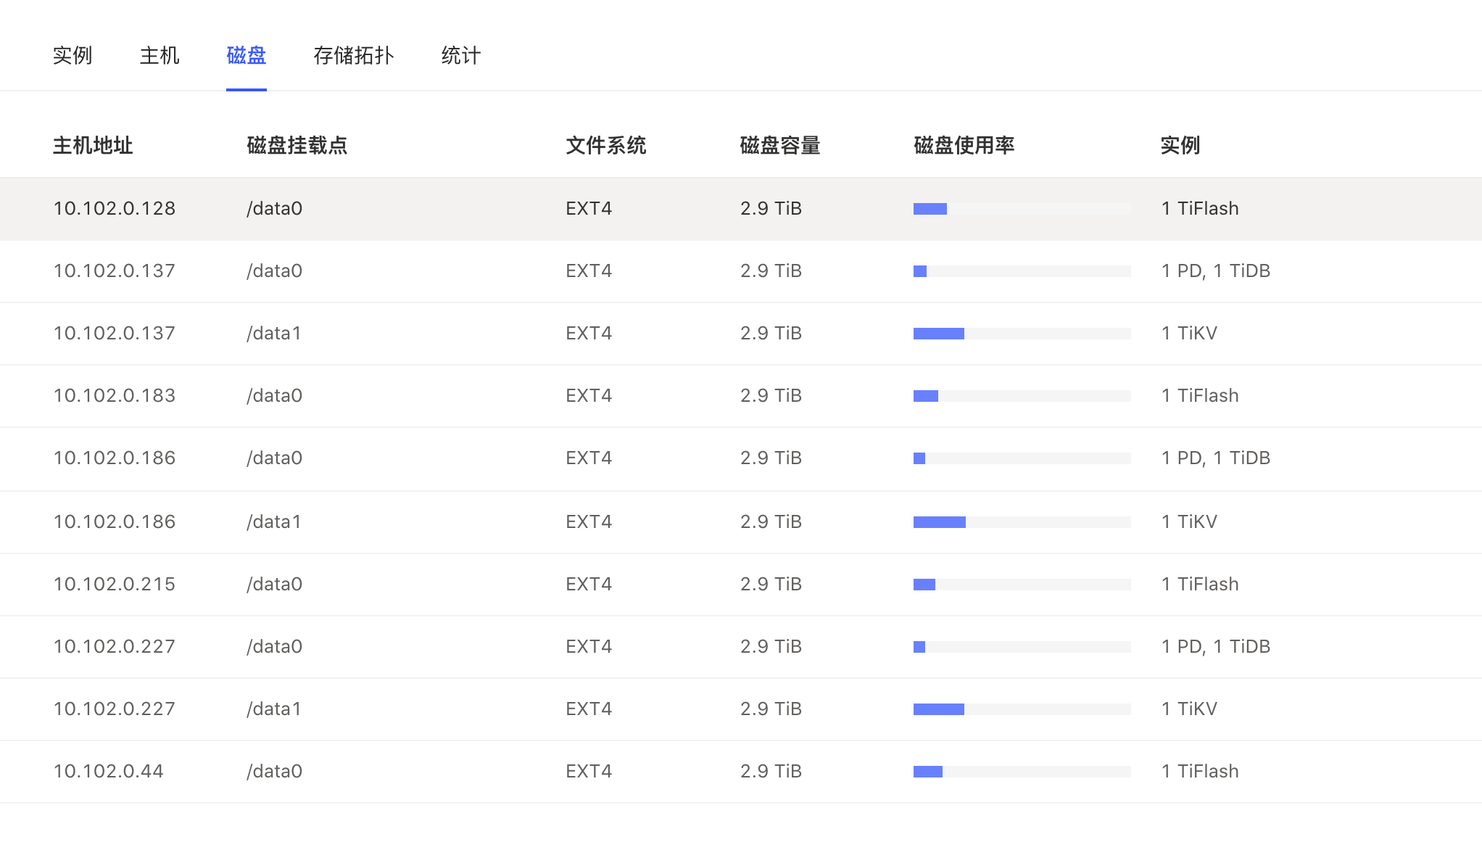Click the 文件系统 column header
This screenshot has height=850, width=1482.
coord(606,145)
